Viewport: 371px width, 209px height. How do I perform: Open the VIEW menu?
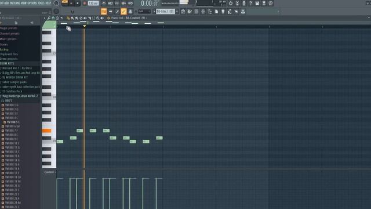[x=24, y=3]
